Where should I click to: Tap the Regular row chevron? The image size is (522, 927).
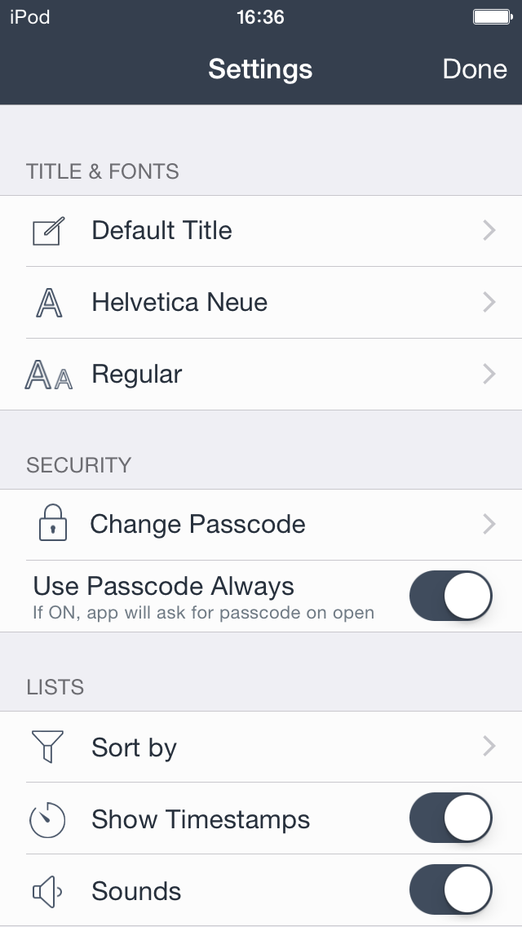489,375
